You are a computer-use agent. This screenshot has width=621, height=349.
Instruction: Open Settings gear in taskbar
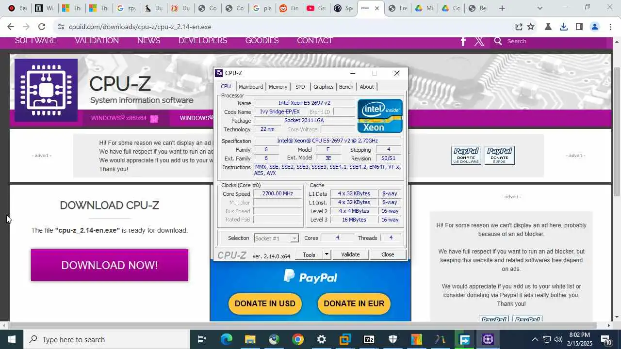pos(322,339)
